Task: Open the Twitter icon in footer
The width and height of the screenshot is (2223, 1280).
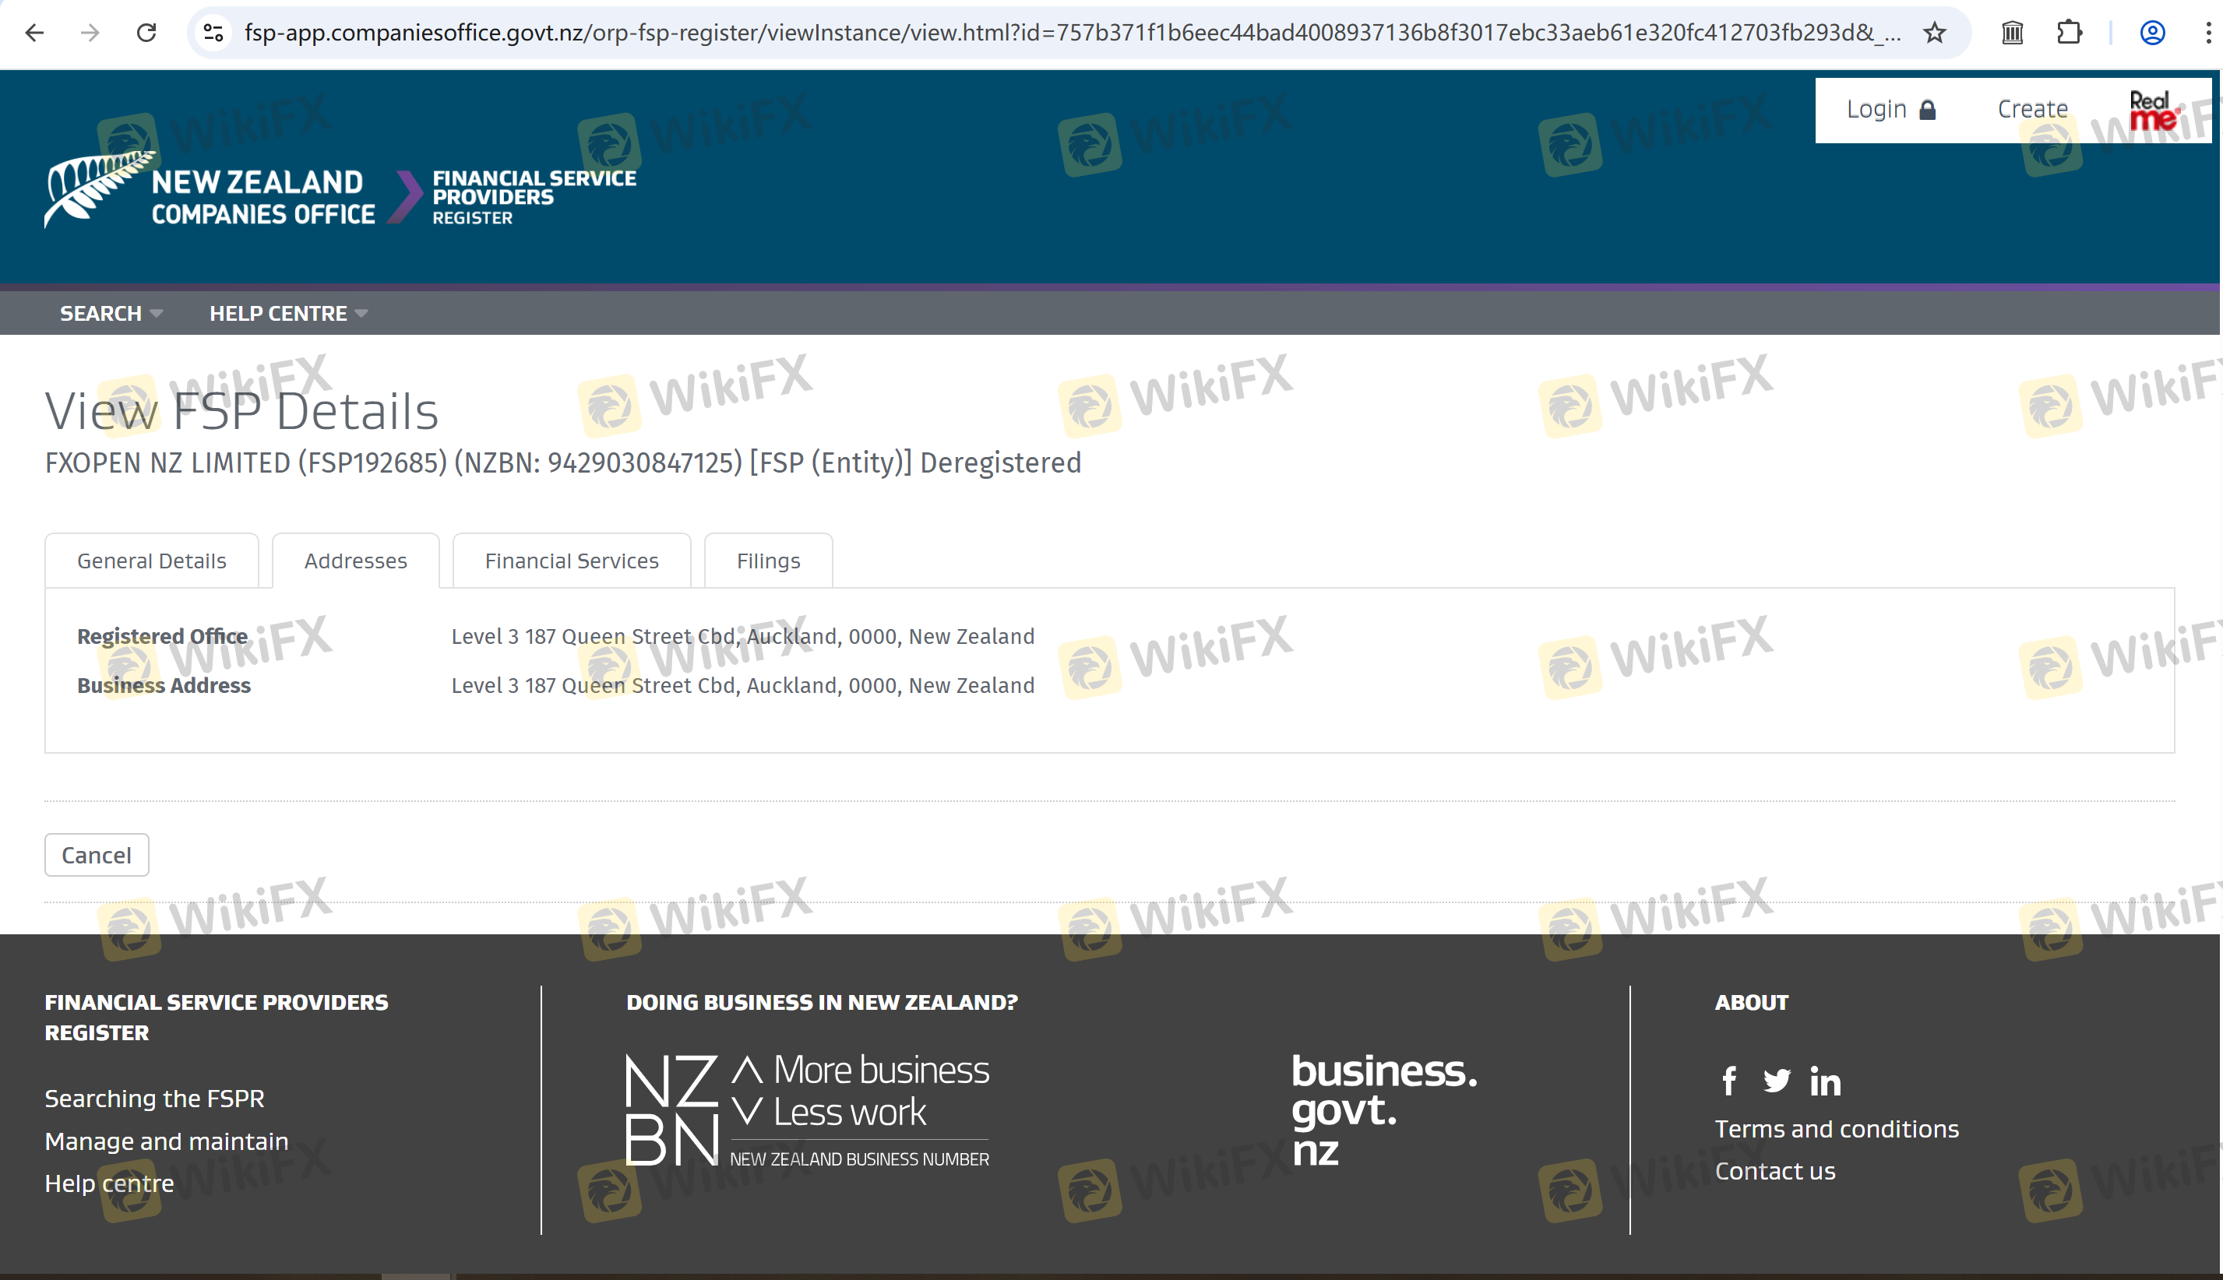Action: coord(1776,1081)
